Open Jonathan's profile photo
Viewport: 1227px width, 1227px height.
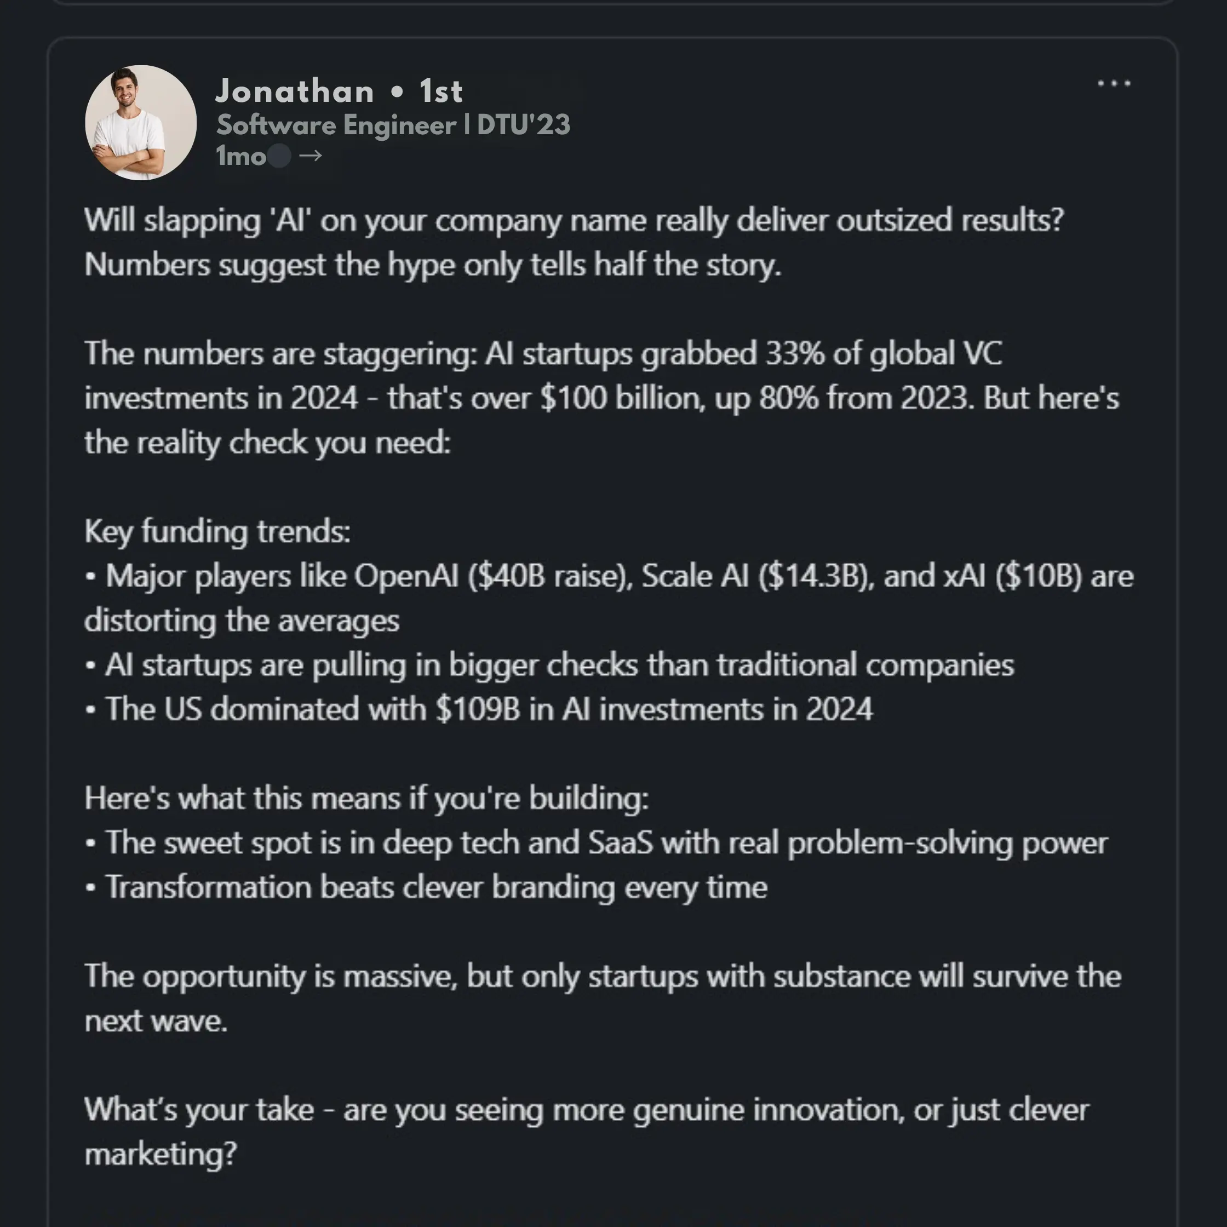point(140,123)
